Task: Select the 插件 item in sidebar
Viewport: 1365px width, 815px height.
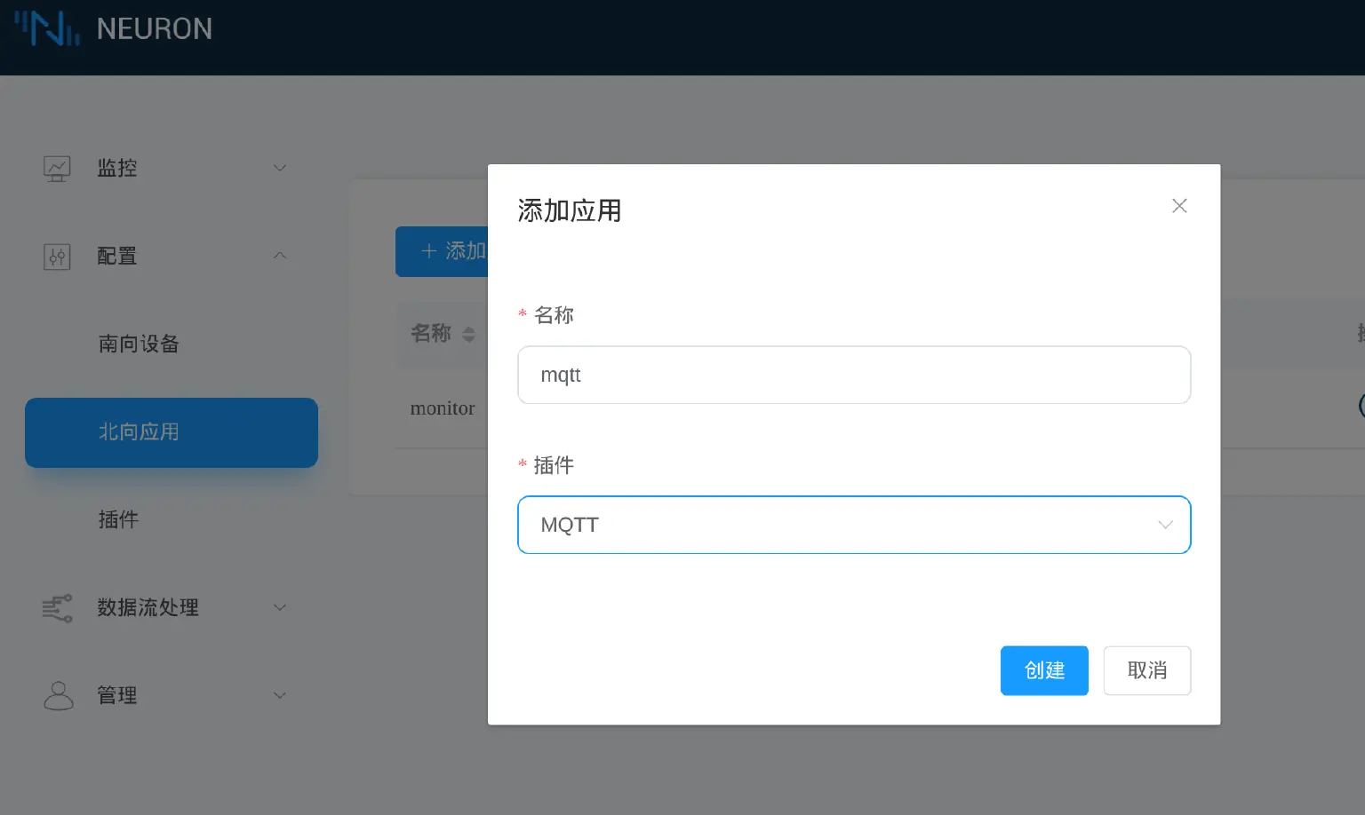Action: [118, 519]
